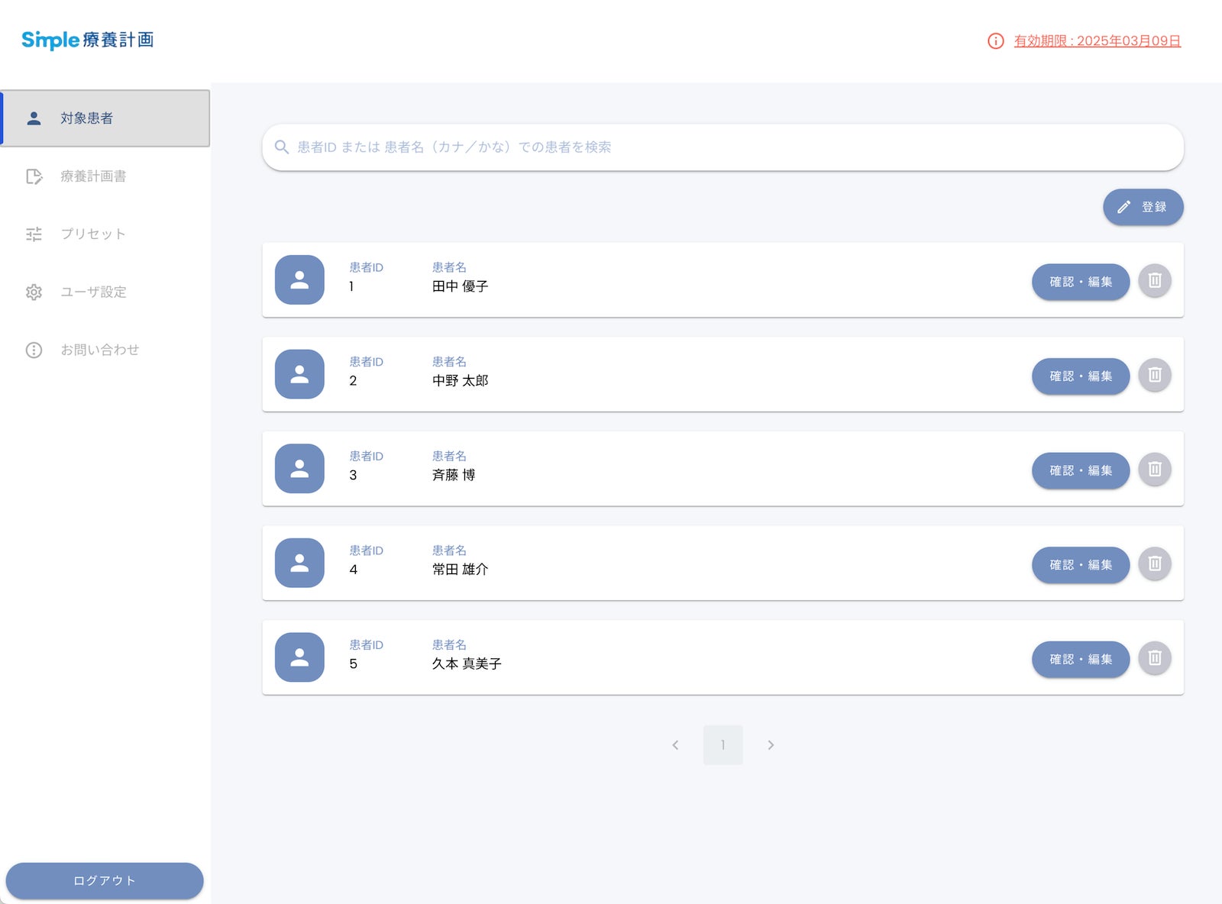The height and width of the screenshot is (904, 1222).
Task: Open the 療養計画書 sidebar menu
Action: (x=93, y=176)
